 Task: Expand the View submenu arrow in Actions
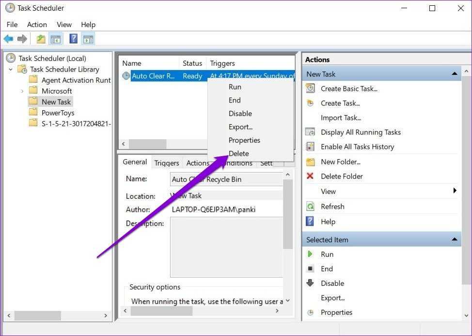pos(455,191)
